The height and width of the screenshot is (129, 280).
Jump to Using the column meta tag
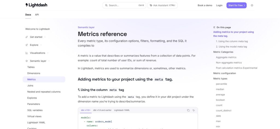[232, 41]
